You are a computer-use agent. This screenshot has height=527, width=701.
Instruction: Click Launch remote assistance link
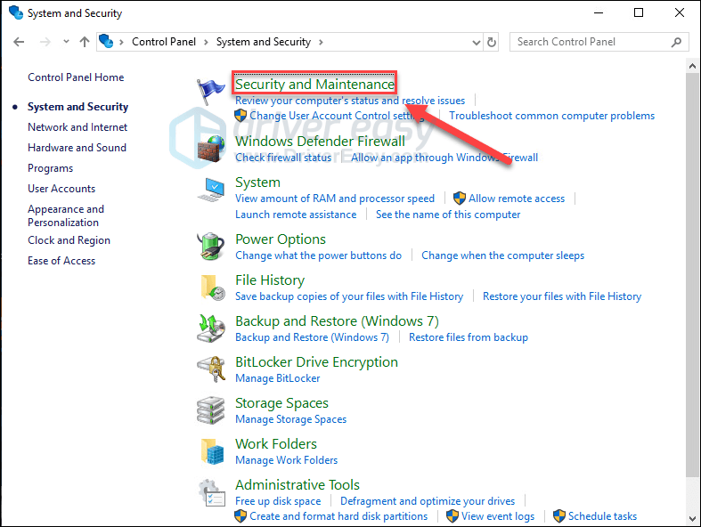point(296,215)
